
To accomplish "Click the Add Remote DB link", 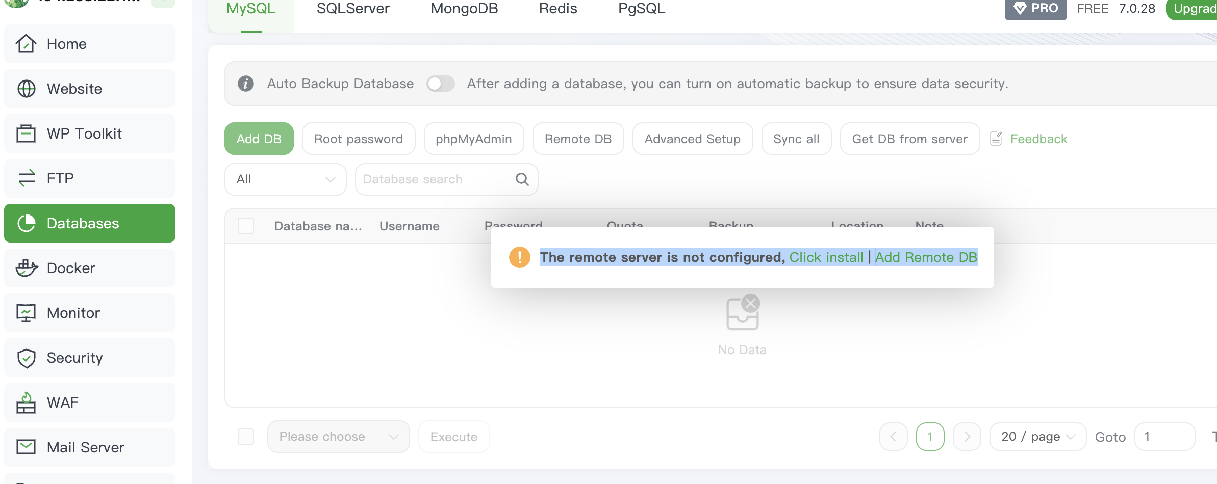I will [x=926, y=257].
